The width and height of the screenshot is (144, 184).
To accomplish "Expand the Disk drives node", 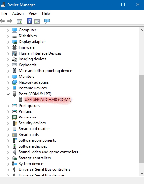I will coord(8,36).
